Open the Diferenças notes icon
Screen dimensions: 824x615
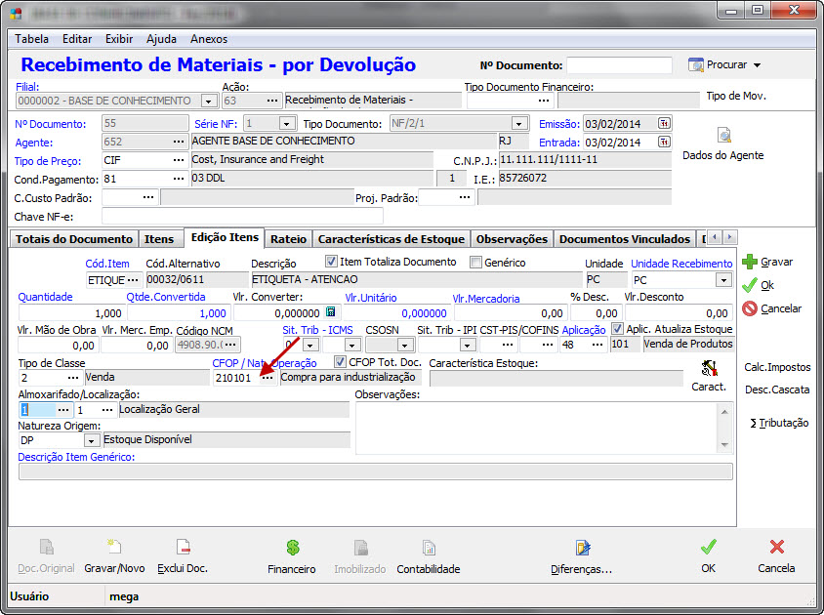click(x=583, y=549)
